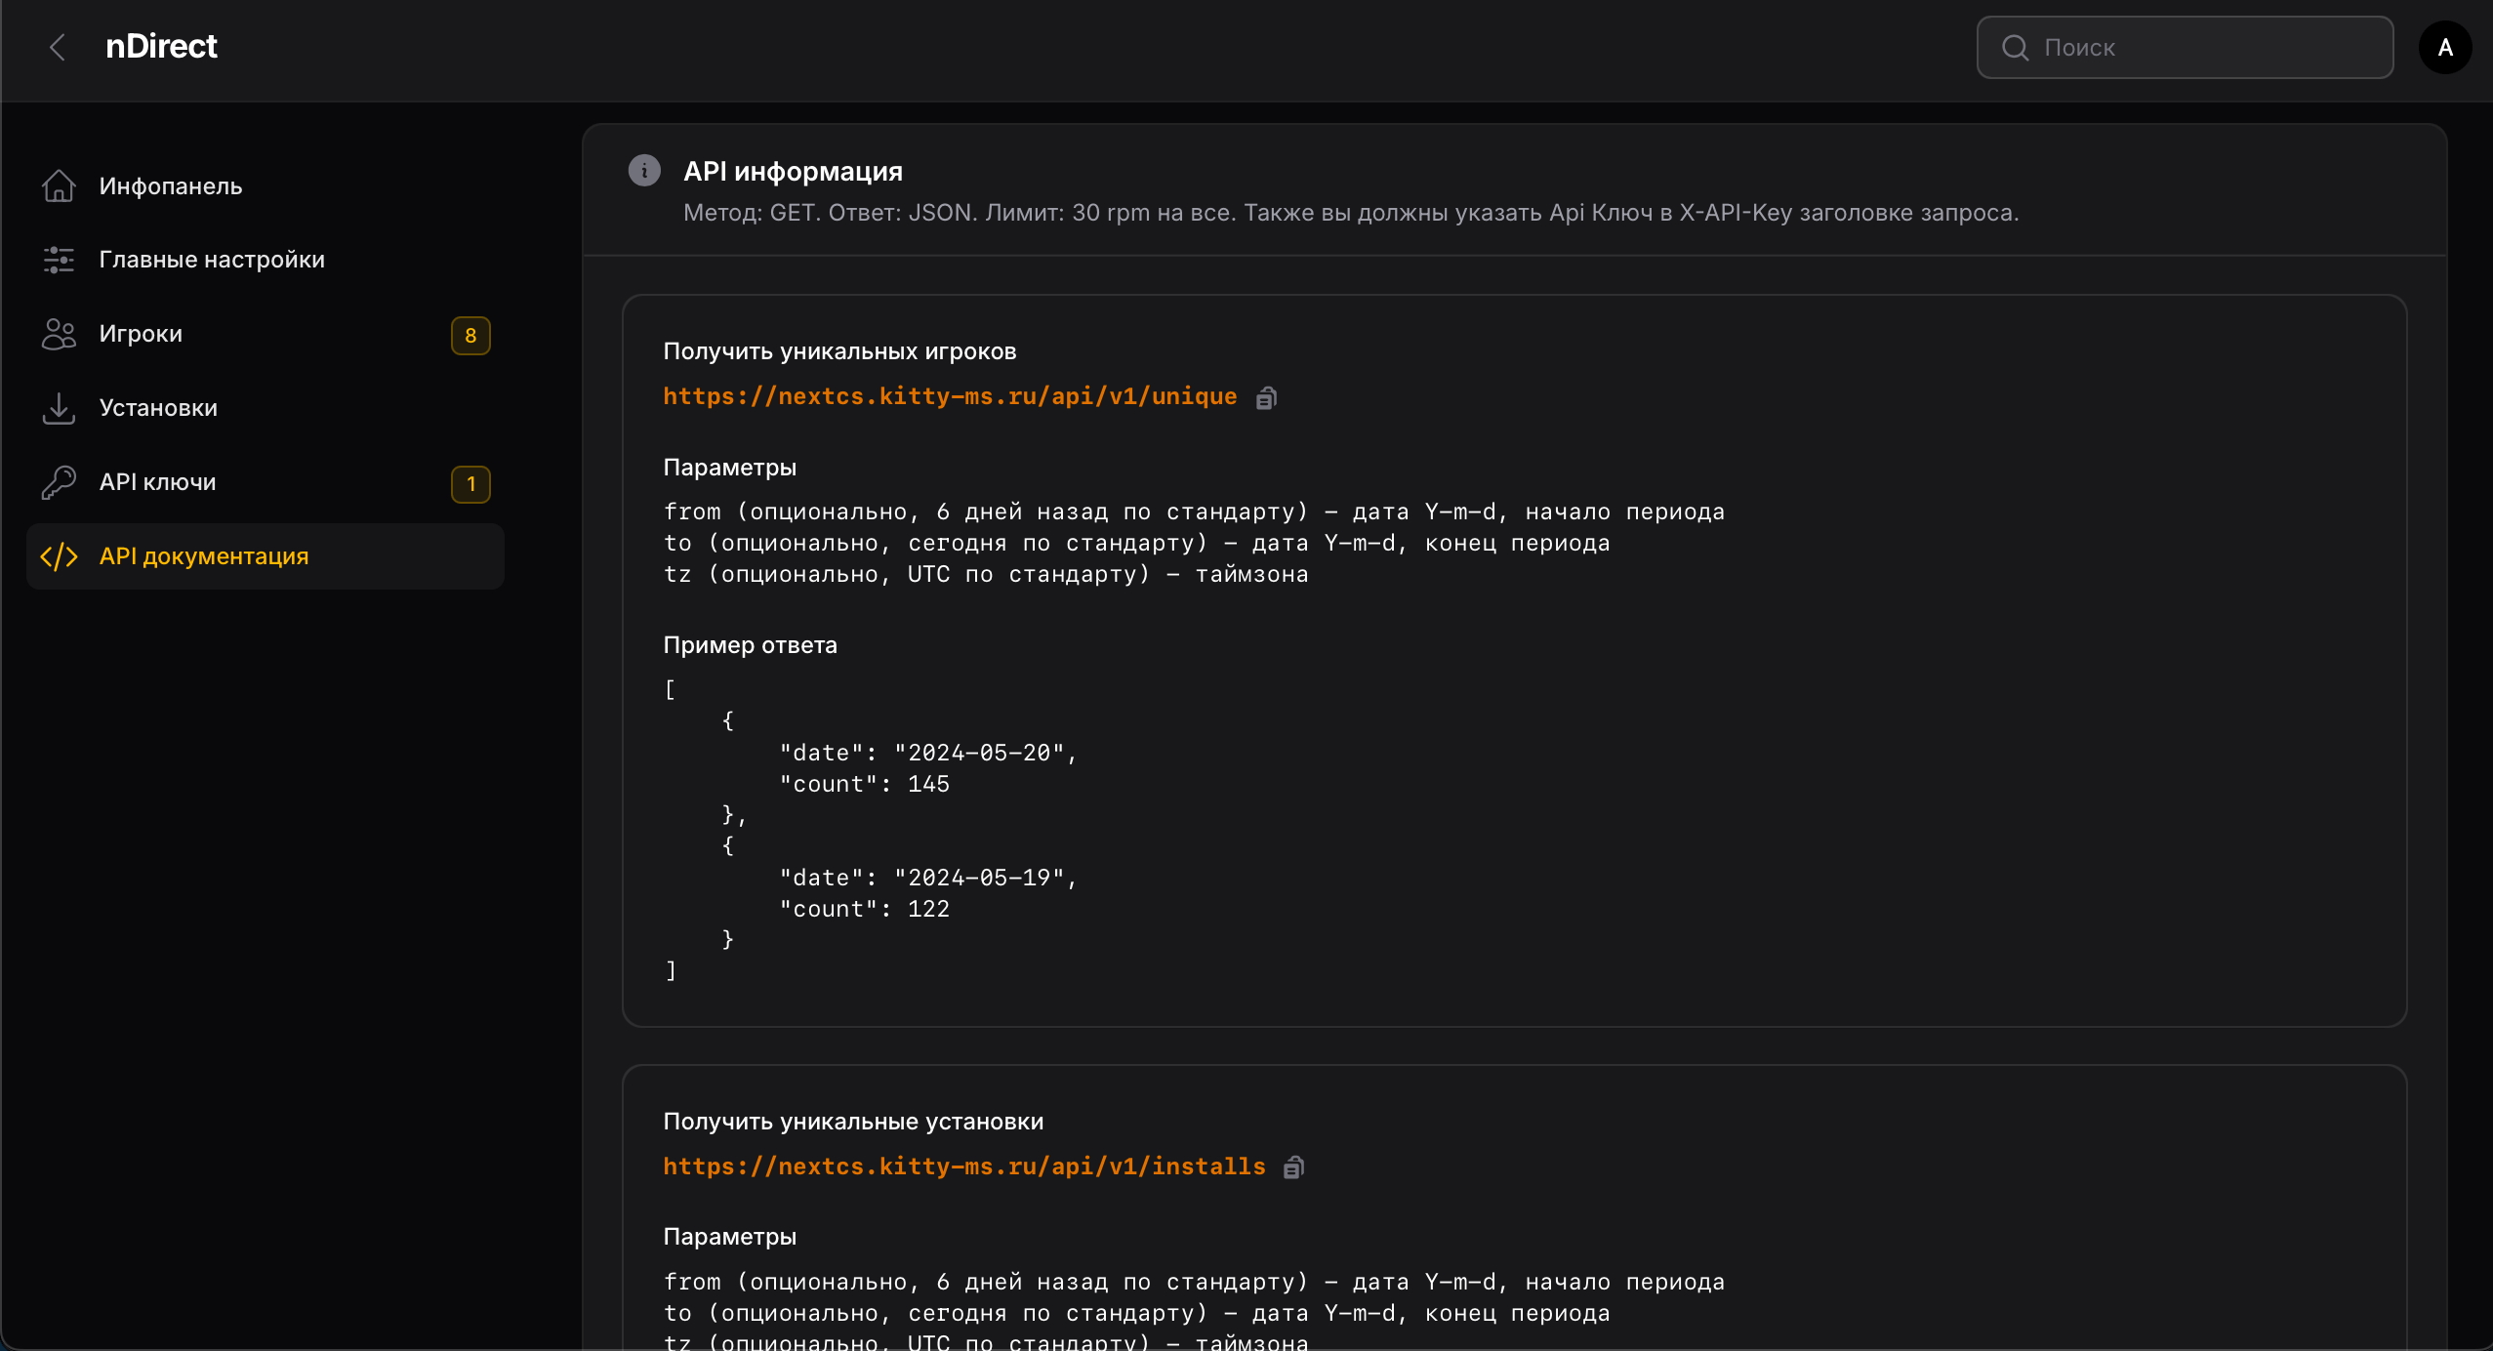The height and width of the screenshot is (1351, 2493).
Task: Open the Главные настройки page
Action: point(212,260)
